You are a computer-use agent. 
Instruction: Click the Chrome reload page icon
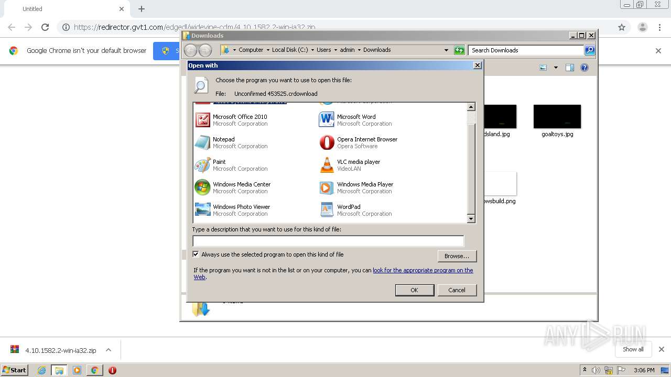[45, 27]
